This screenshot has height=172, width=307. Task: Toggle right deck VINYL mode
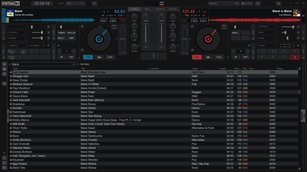coord(224,25)
